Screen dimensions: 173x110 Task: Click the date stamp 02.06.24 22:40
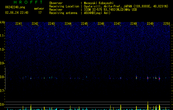(17, 13)
